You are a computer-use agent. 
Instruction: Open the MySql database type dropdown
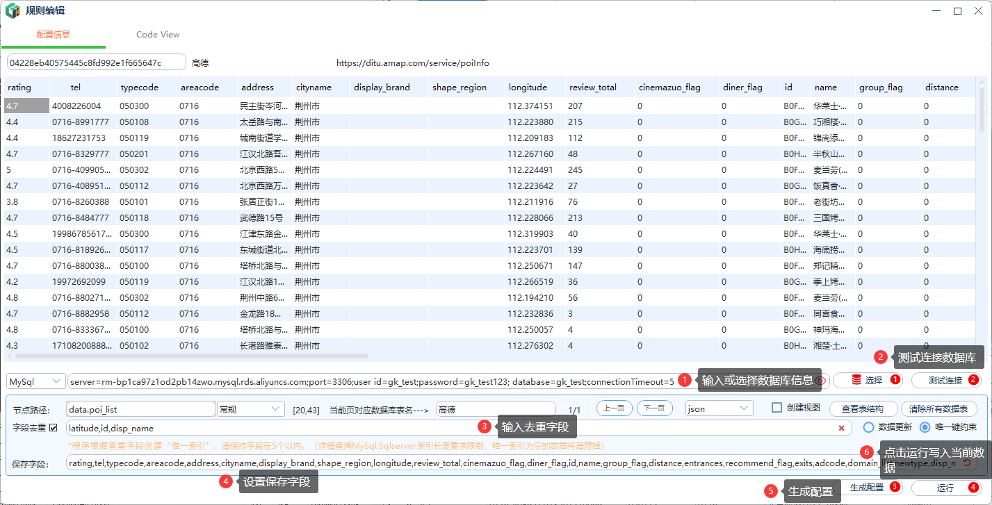[x=35, y=381]
